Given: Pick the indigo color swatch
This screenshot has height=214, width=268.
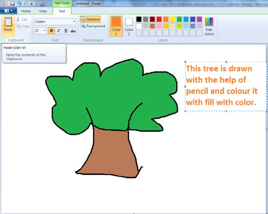Looking at the screenshot, I should pos(193,19).
